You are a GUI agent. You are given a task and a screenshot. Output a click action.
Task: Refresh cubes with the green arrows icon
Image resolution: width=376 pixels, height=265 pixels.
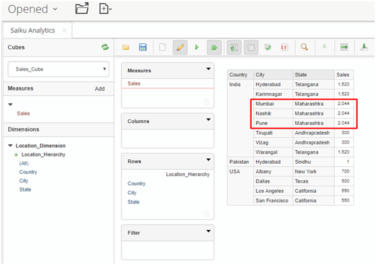105,47
